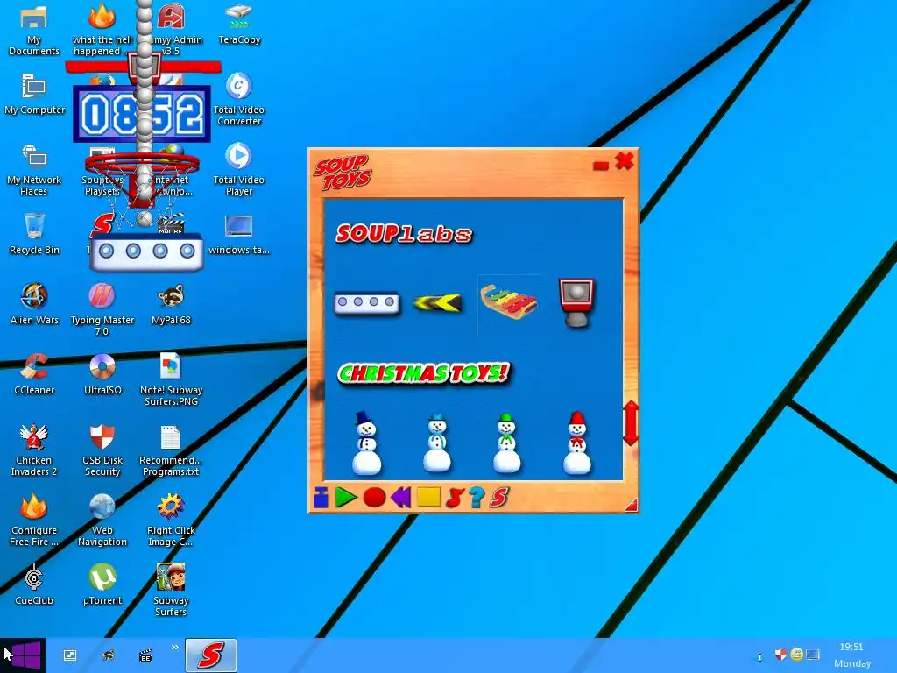Open CCleaner desktop icon
The width and height of the screenshot is (897, 673).
[x=34, y=374]
